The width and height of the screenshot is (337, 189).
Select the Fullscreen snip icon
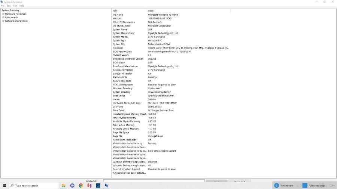tap(305, 185)
